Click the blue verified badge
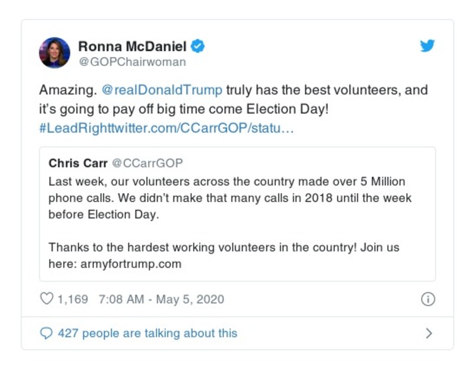 (x=199, y=46)
